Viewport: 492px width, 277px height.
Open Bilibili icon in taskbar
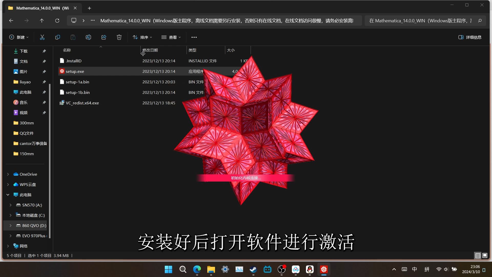[268, 269]
